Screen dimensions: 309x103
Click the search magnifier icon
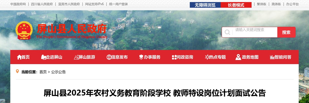coord(227,32)
